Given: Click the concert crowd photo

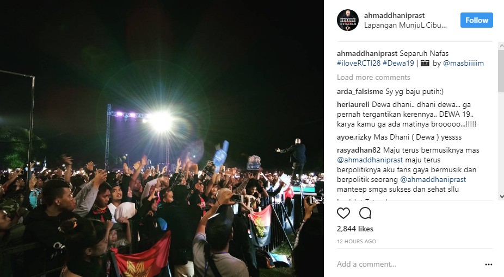Looking at the screenshot, I should 162,138.
